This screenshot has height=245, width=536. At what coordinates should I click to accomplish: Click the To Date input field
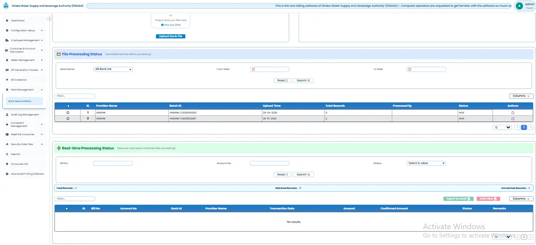[426, 70]
